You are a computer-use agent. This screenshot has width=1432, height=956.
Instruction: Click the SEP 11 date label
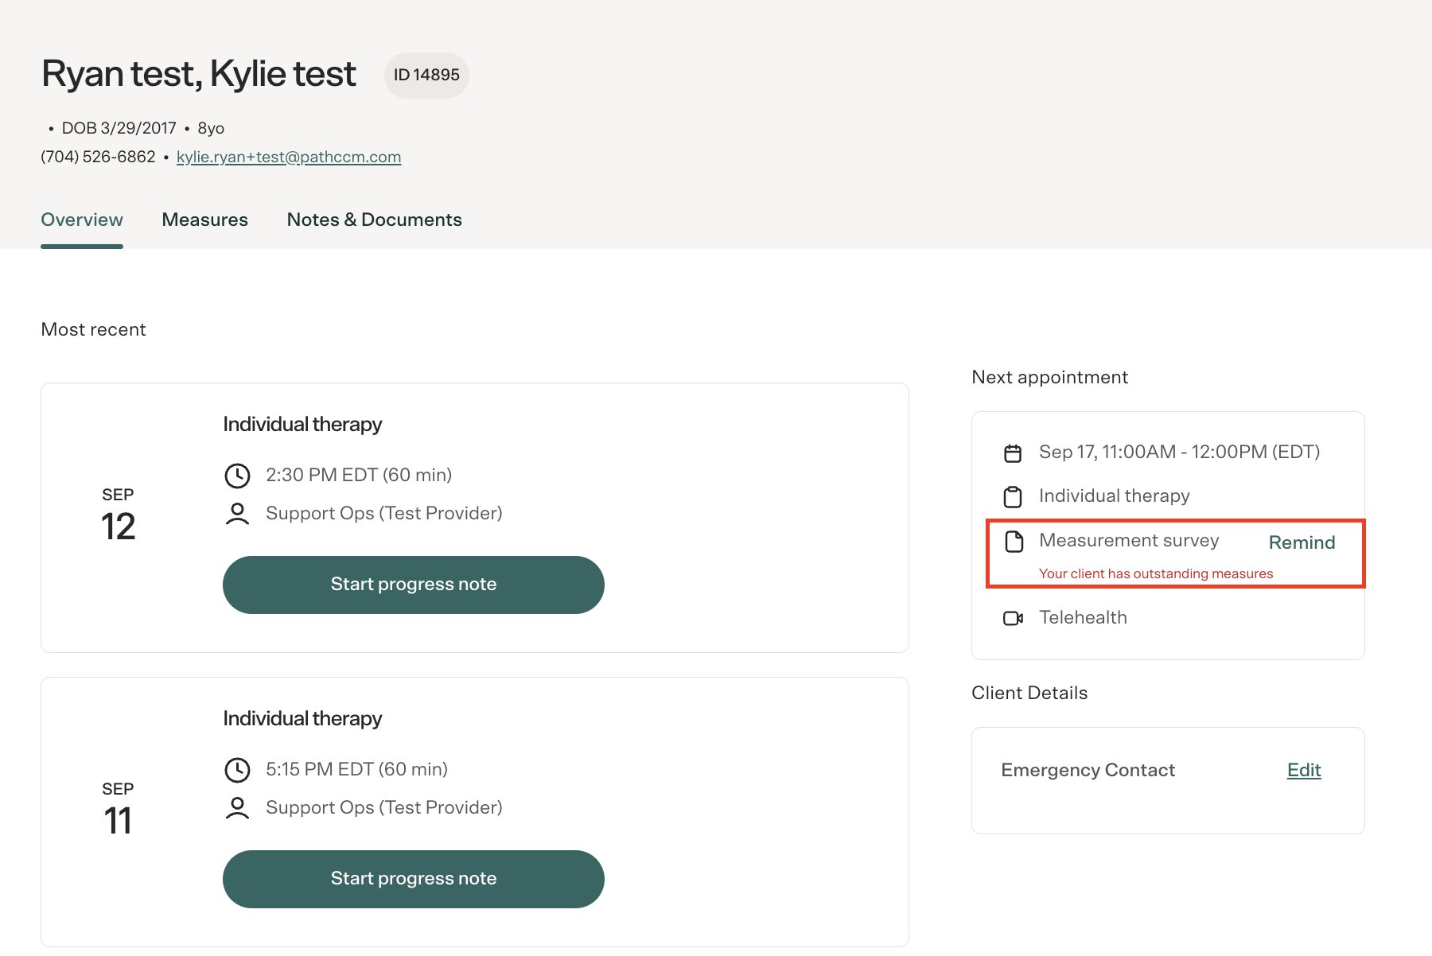(118, 810)
